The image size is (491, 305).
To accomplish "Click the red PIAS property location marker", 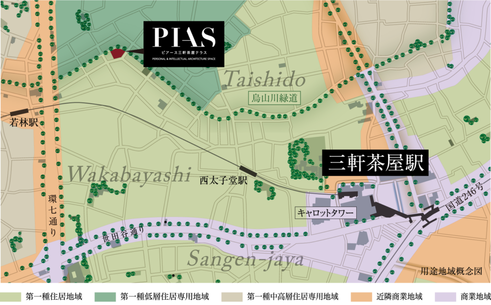I will [117, 53].
